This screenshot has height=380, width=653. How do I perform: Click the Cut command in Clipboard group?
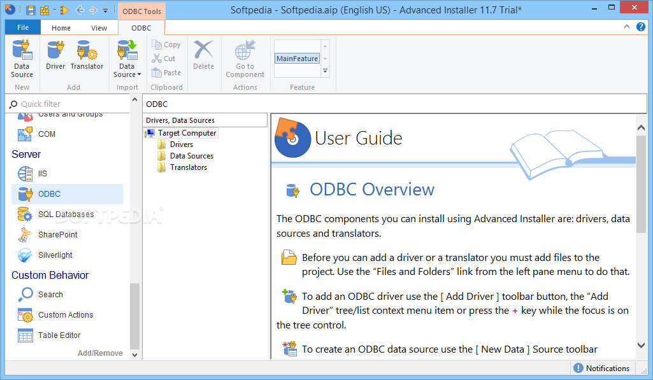click(x=164, y=59)
